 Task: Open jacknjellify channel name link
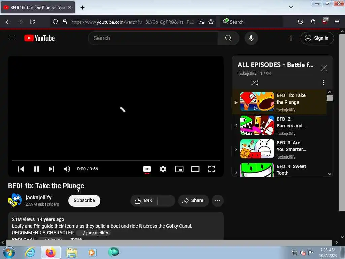click(38, 197)
